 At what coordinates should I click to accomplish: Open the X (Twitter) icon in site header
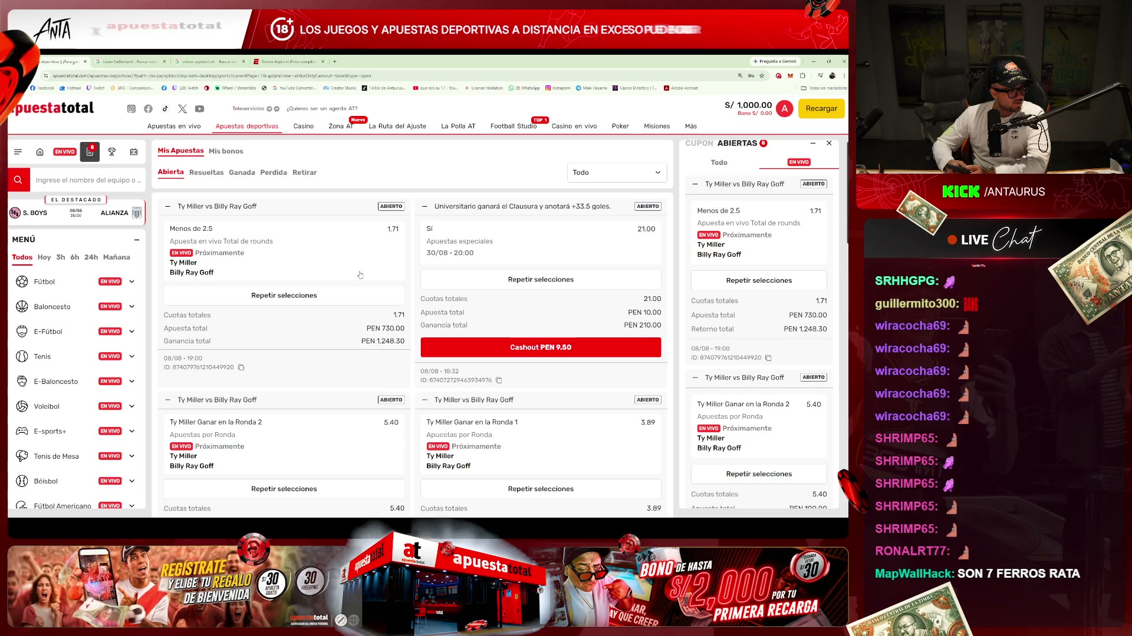[x=182, y=109]
